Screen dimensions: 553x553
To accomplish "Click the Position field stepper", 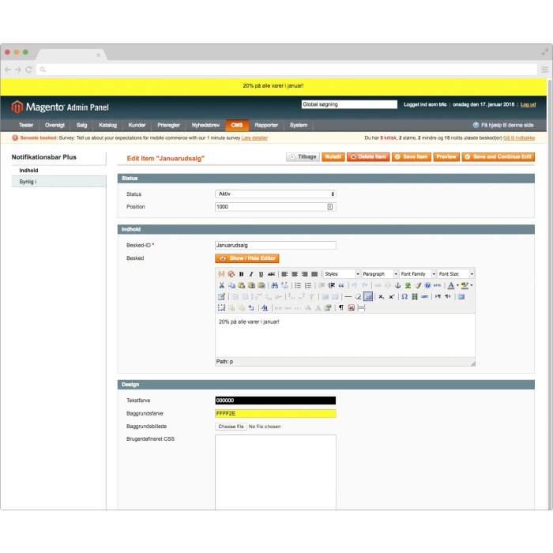I will pos(330,207).
